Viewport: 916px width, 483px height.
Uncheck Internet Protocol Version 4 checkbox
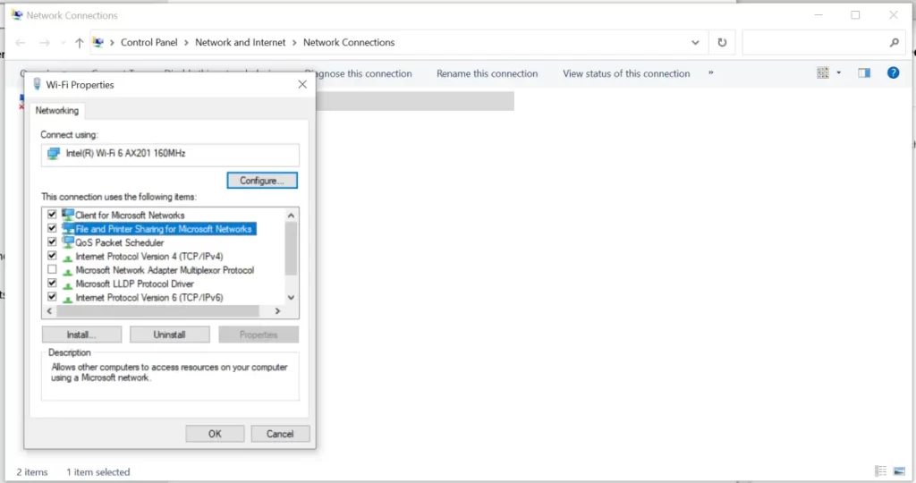pos(52,256)
